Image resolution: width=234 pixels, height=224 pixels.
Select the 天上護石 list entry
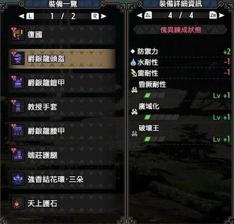click(x=62, y=203)
